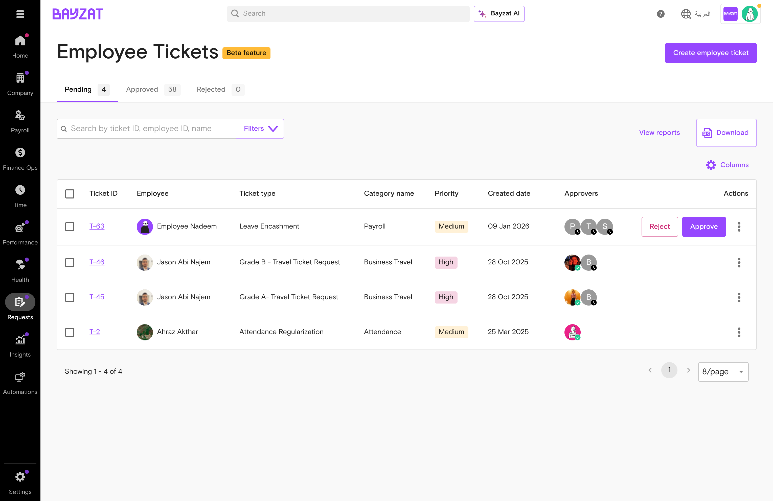Open the user profile avatar menu
Image resolution: width=773 pixels, height=501 pixels.
[749, 14]
